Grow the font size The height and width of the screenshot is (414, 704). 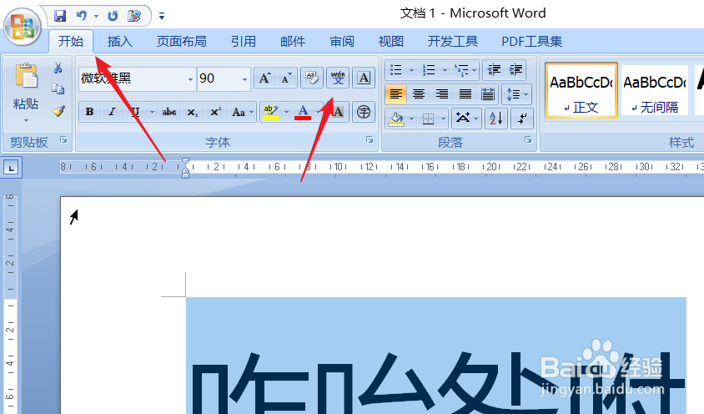click(265, 78)
